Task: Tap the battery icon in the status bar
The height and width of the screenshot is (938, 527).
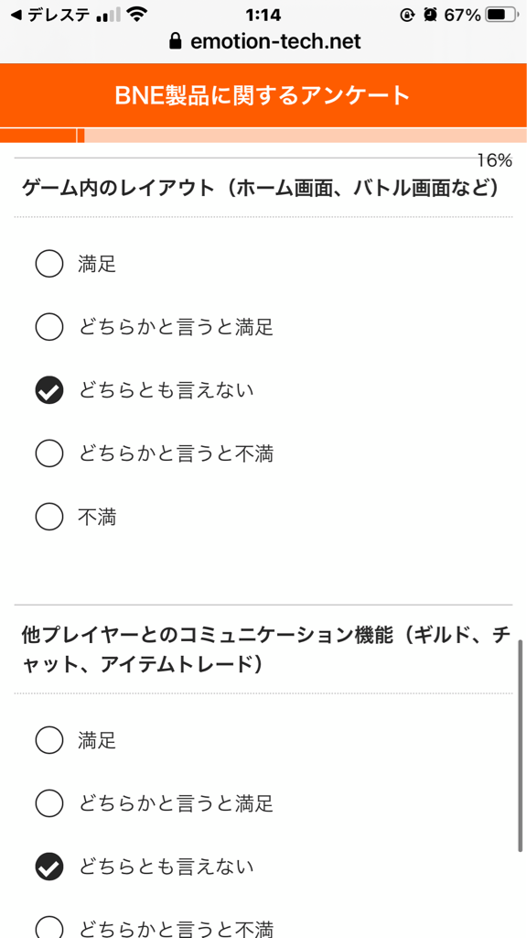Action: (503, 15)
